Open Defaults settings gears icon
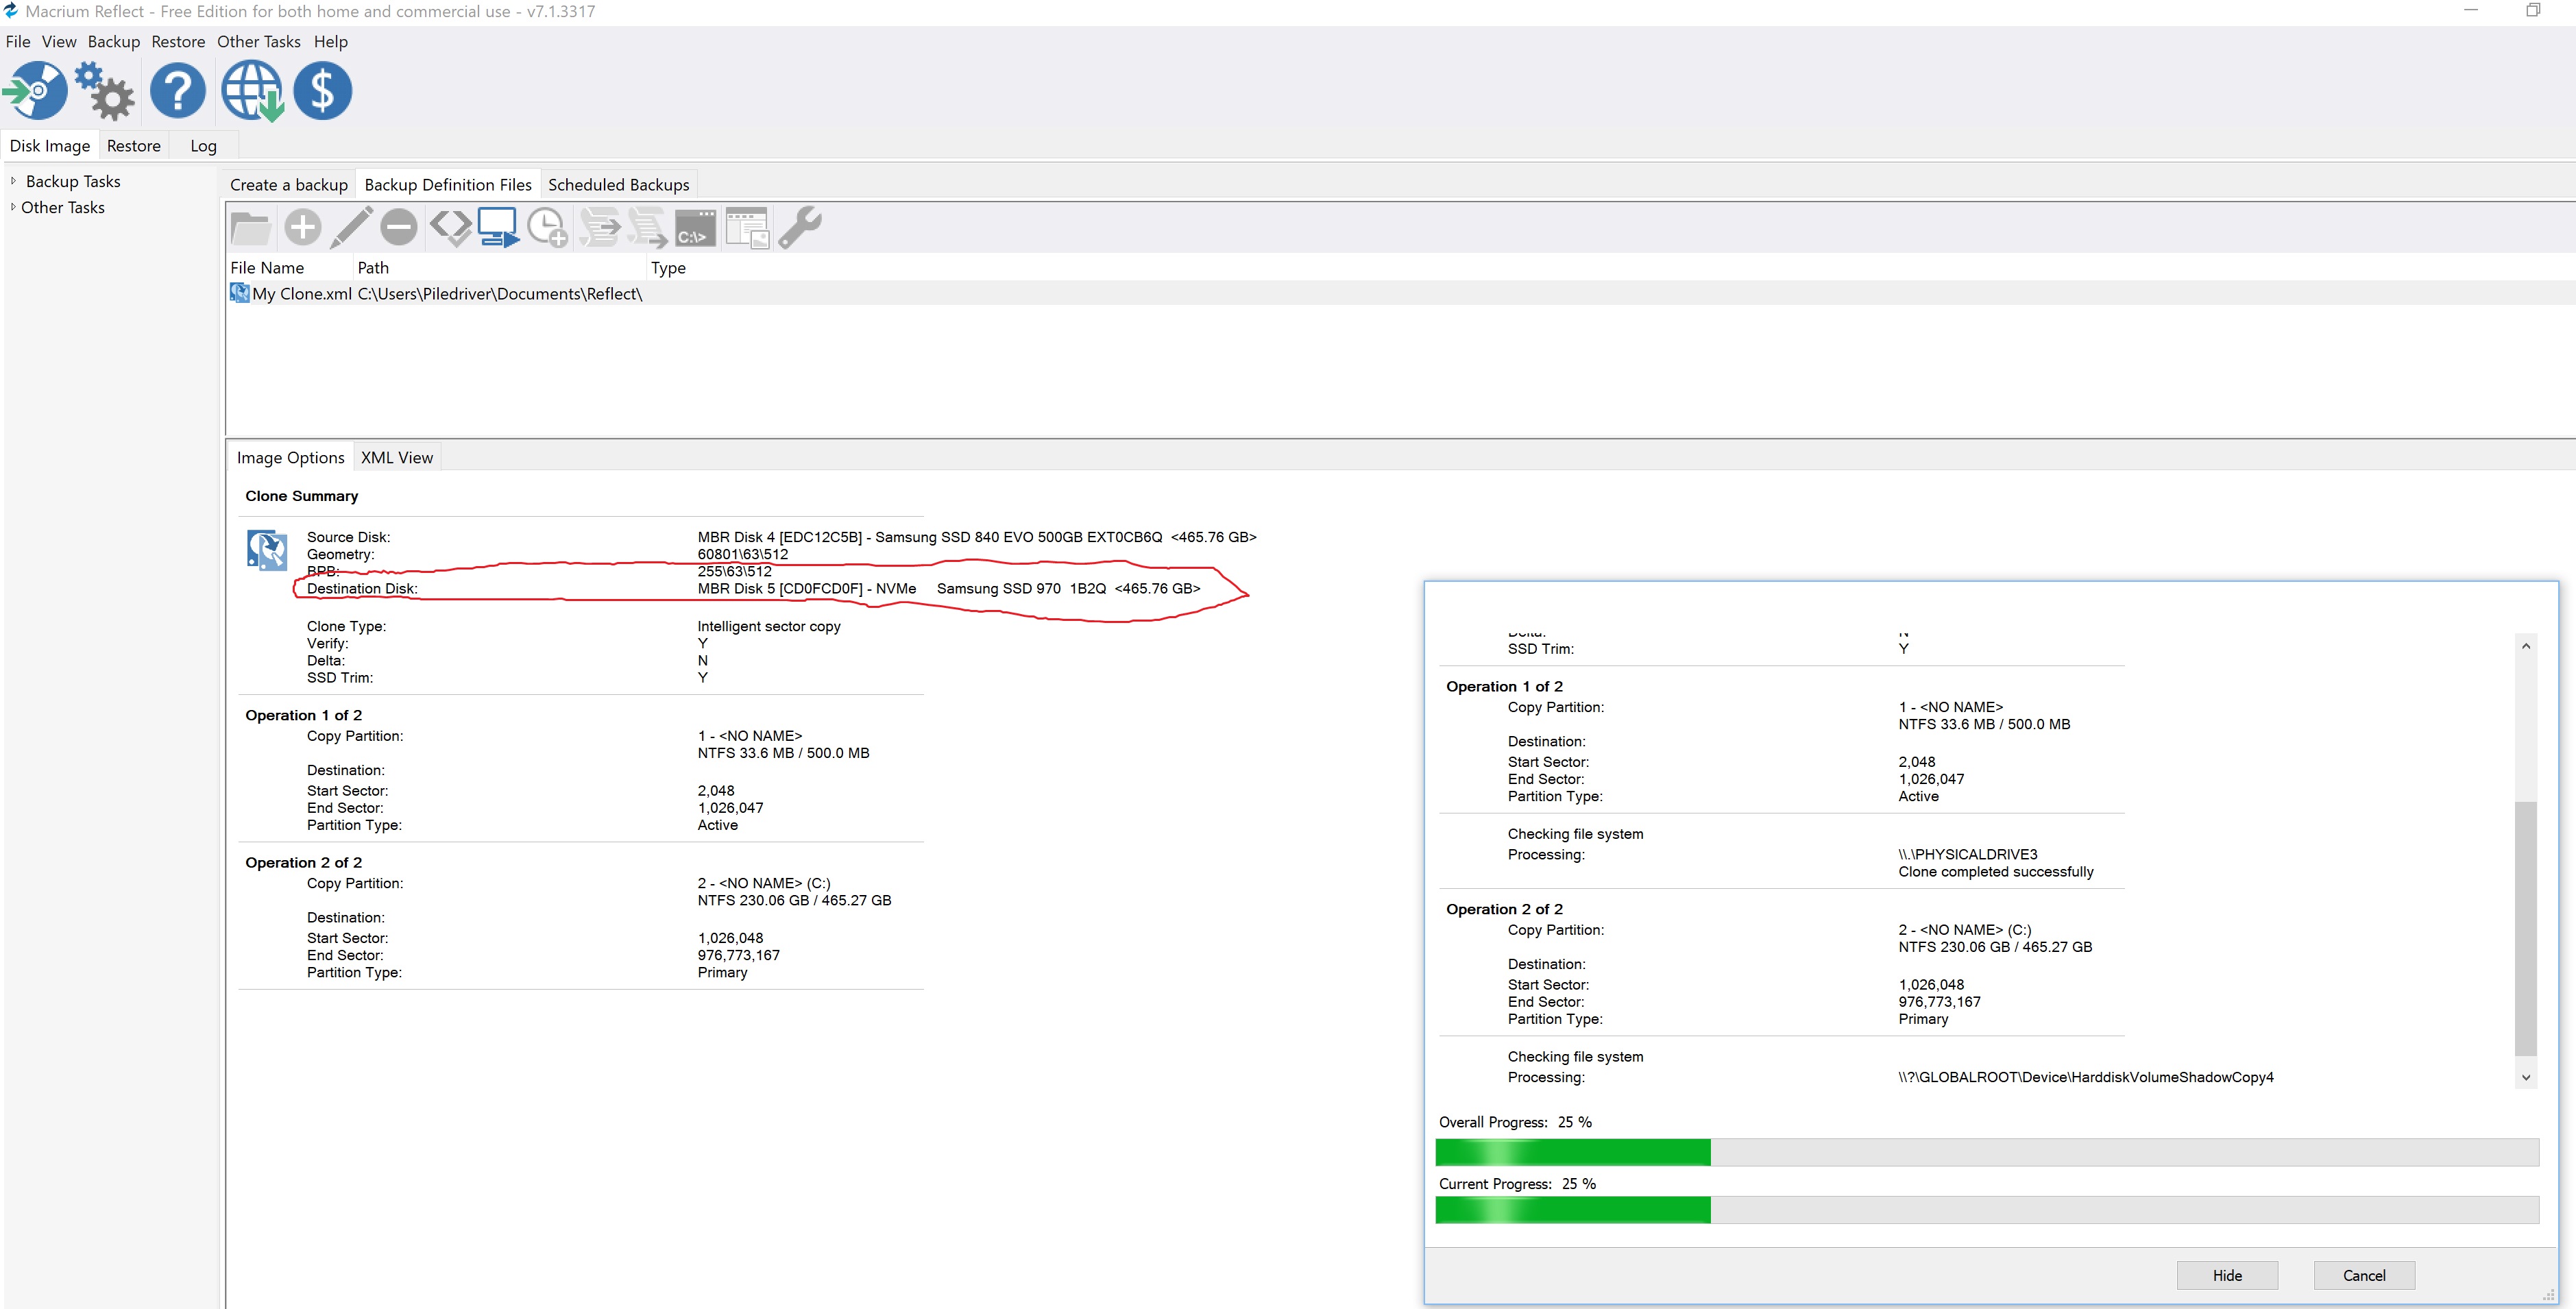 [x=105, y=91]
